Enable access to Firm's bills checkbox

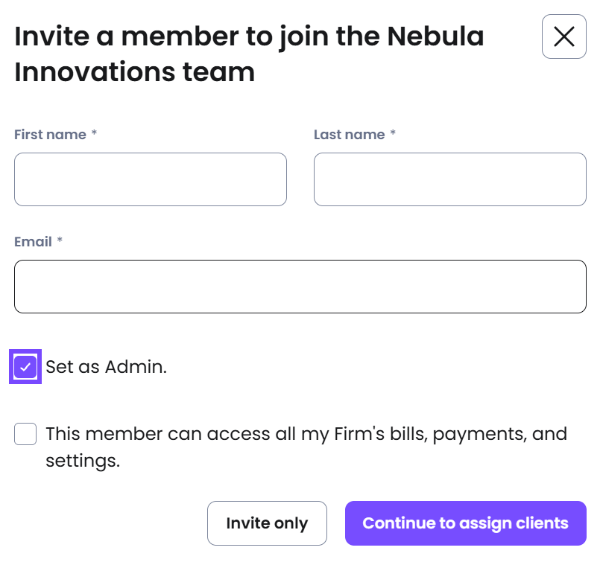(25, 434)
